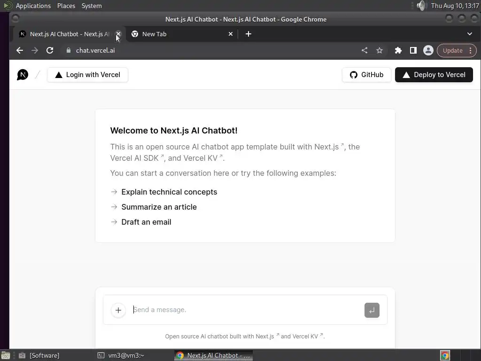The height and width of the screenshot is (361, 481).
Task: Close the Next.js AI Chatbot tab
Action: (118, 34)
